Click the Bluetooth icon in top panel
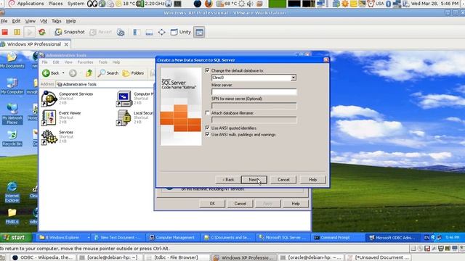The width and height of the screenshot is (465, 261). pyautogui.click(x=388, y=4)
